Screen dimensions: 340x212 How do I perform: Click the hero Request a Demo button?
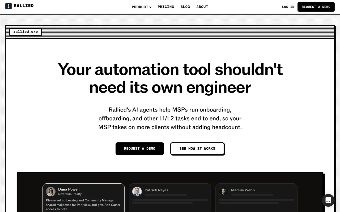tap(140, 149)
